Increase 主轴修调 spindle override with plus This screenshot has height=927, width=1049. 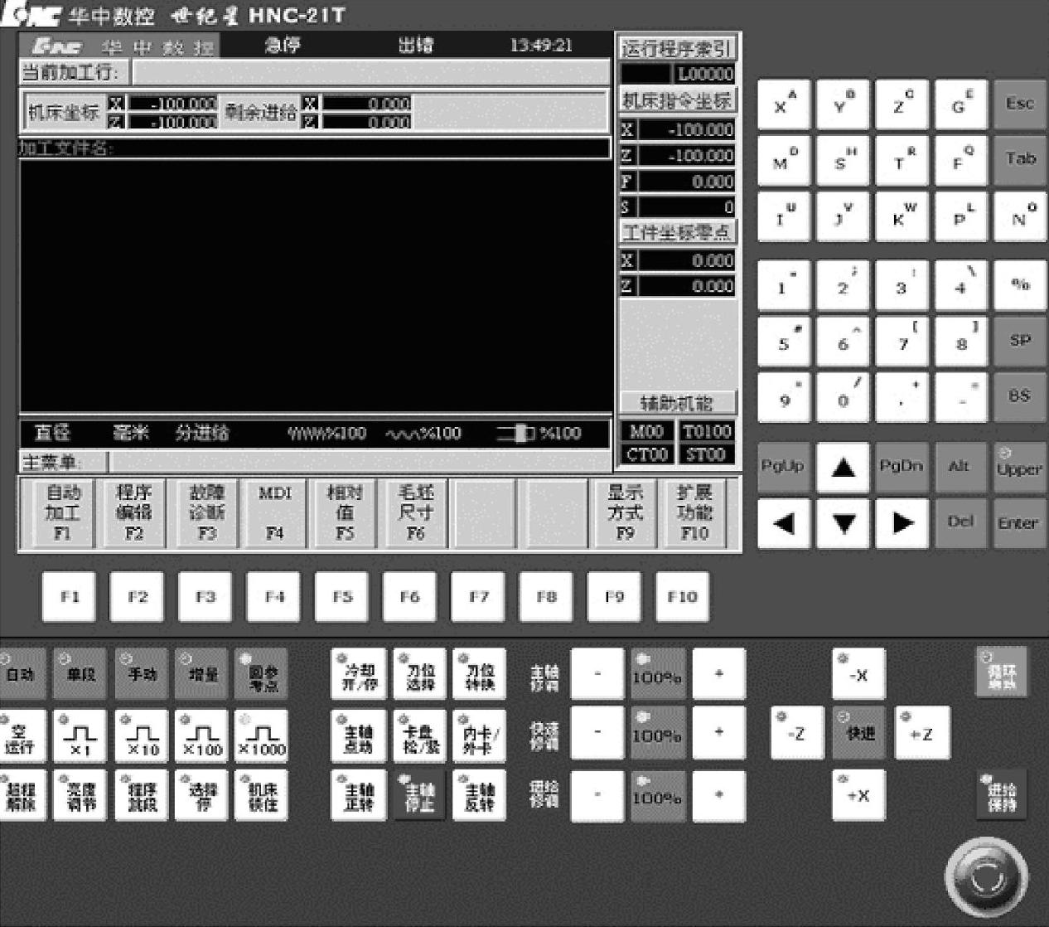tap(719, 674)
